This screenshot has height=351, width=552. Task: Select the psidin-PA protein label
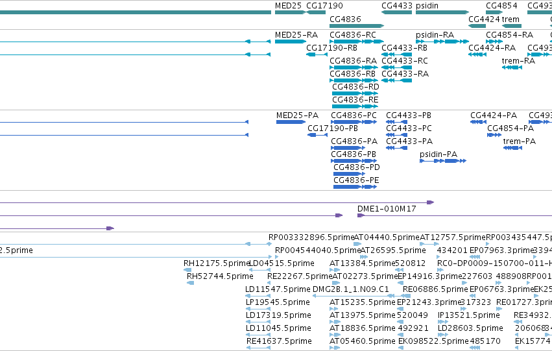(x=438, y=154)
